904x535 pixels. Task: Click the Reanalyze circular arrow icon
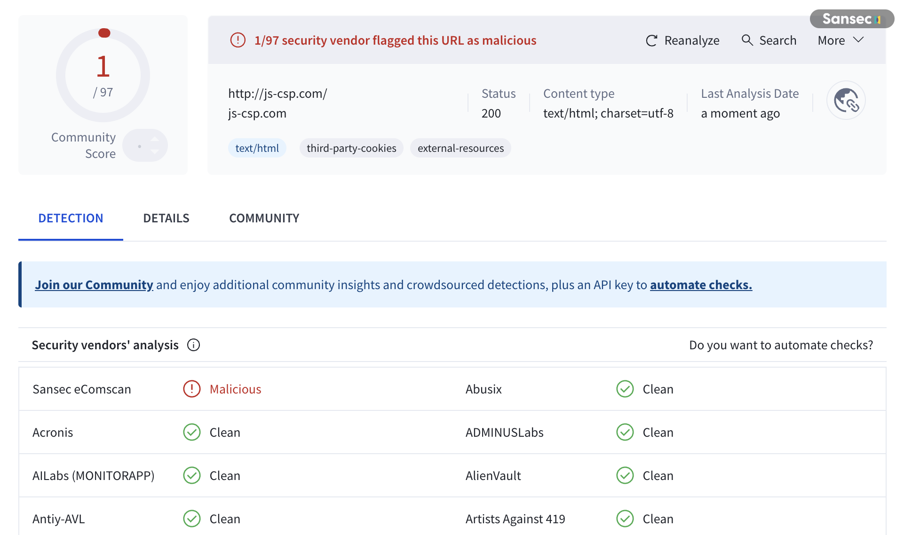(651, 40)
